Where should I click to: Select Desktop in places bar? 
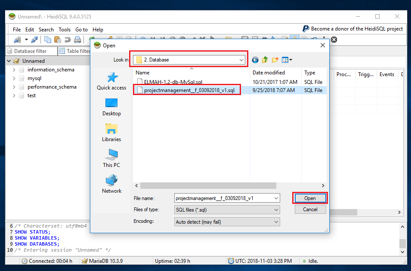click(111, 107)
